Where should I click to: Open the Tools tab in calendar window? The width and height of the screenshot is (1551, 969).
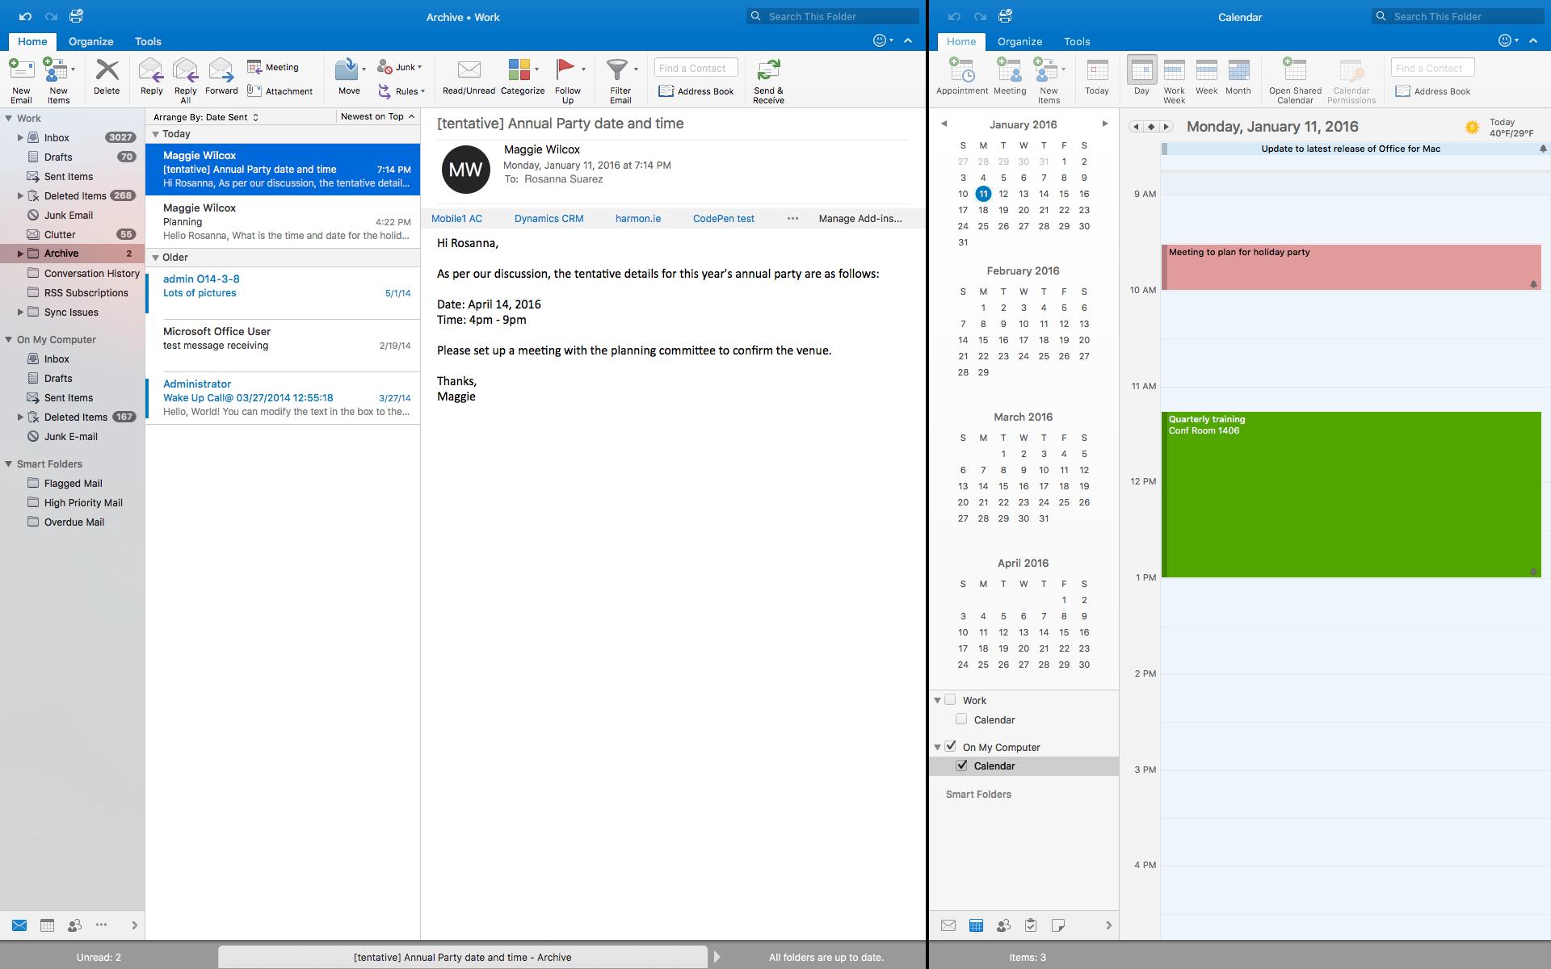(1077, 41)
